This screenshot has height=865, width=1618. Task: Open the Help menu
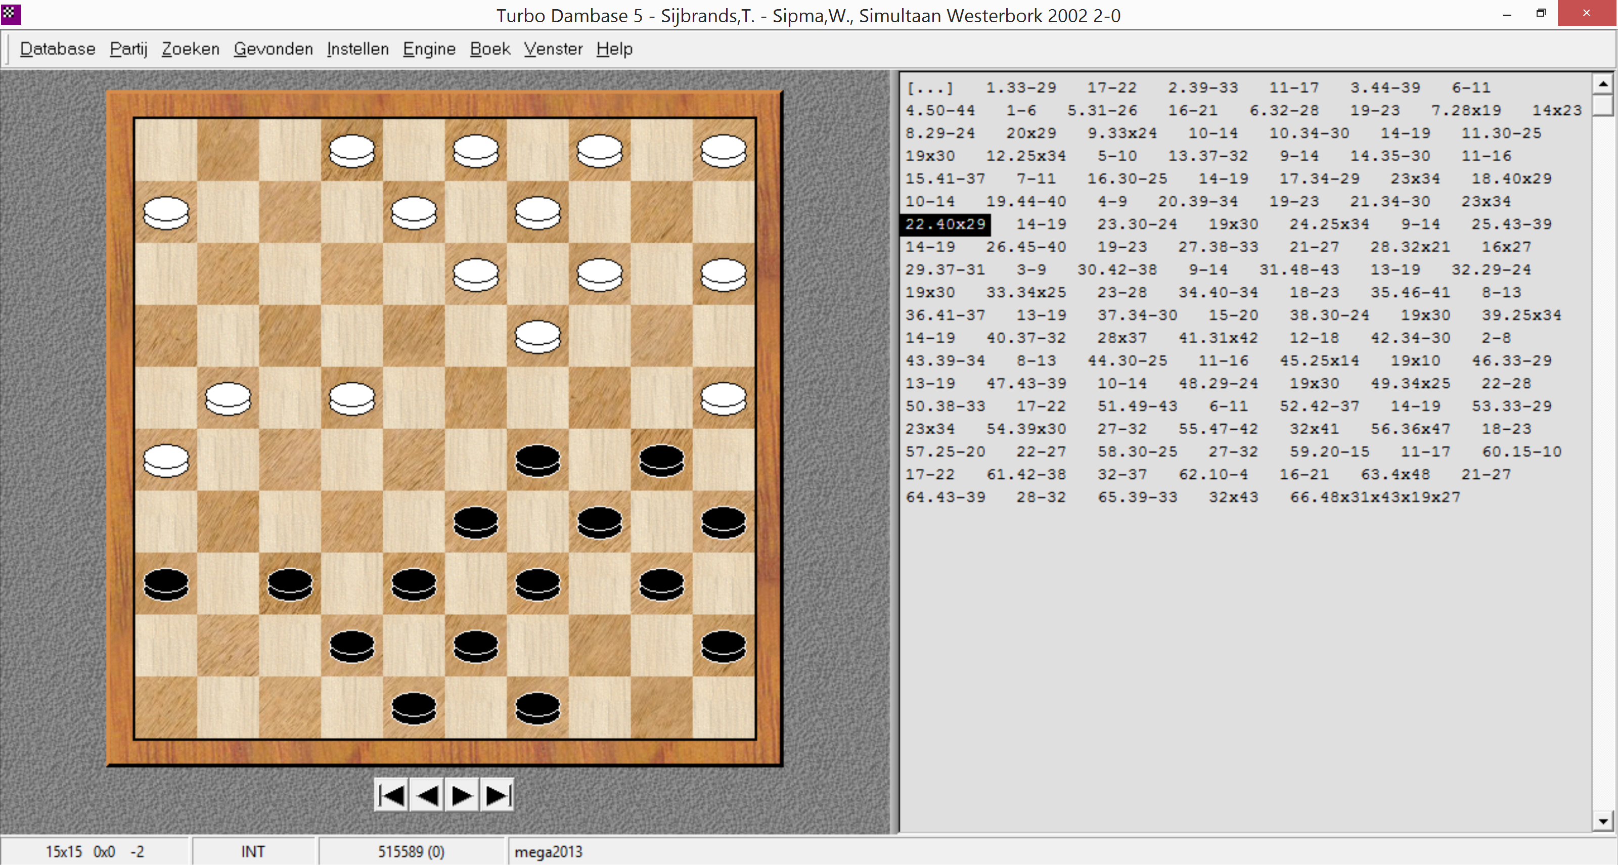point(614,49)
